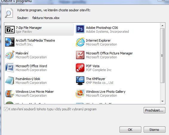Click the "Poznámkový blok" label
169x135 pixels.
28,79
